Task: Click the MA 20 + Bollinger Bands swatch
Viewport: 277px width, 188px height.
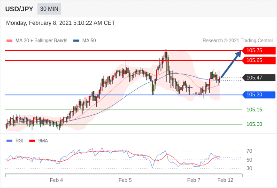Action: click(9, 41)
